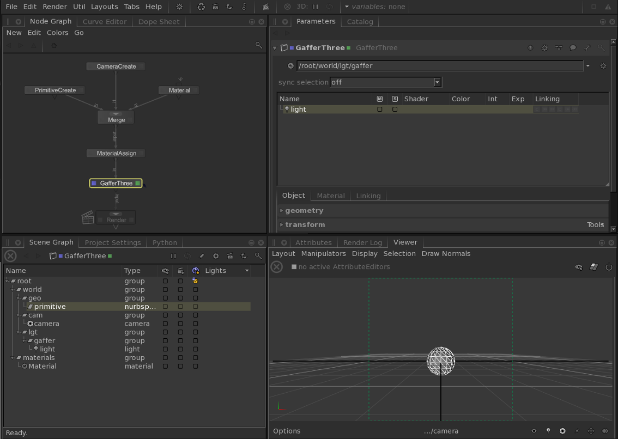Click the wrench icon in GafferThree parameters header
618x439 pixels.
coord(587,48)
